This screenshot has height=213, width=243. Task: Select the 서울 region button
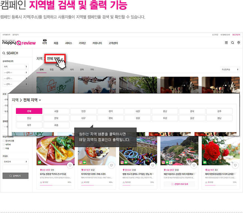coord(56,111)
